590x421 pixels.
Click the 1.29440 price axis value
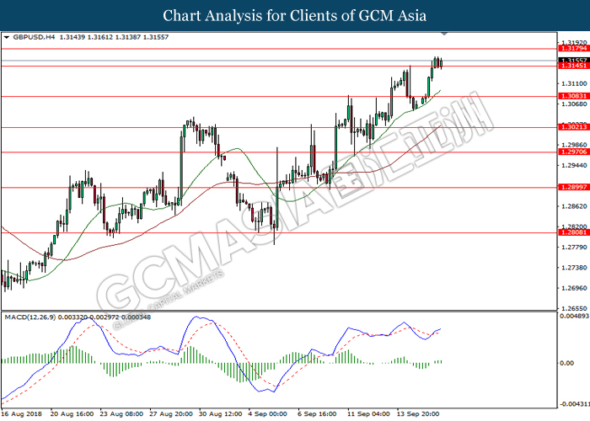point(574,165)
